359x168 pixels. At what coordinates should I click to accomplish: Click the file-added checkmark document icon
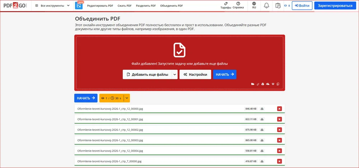[x=179, y=50]
